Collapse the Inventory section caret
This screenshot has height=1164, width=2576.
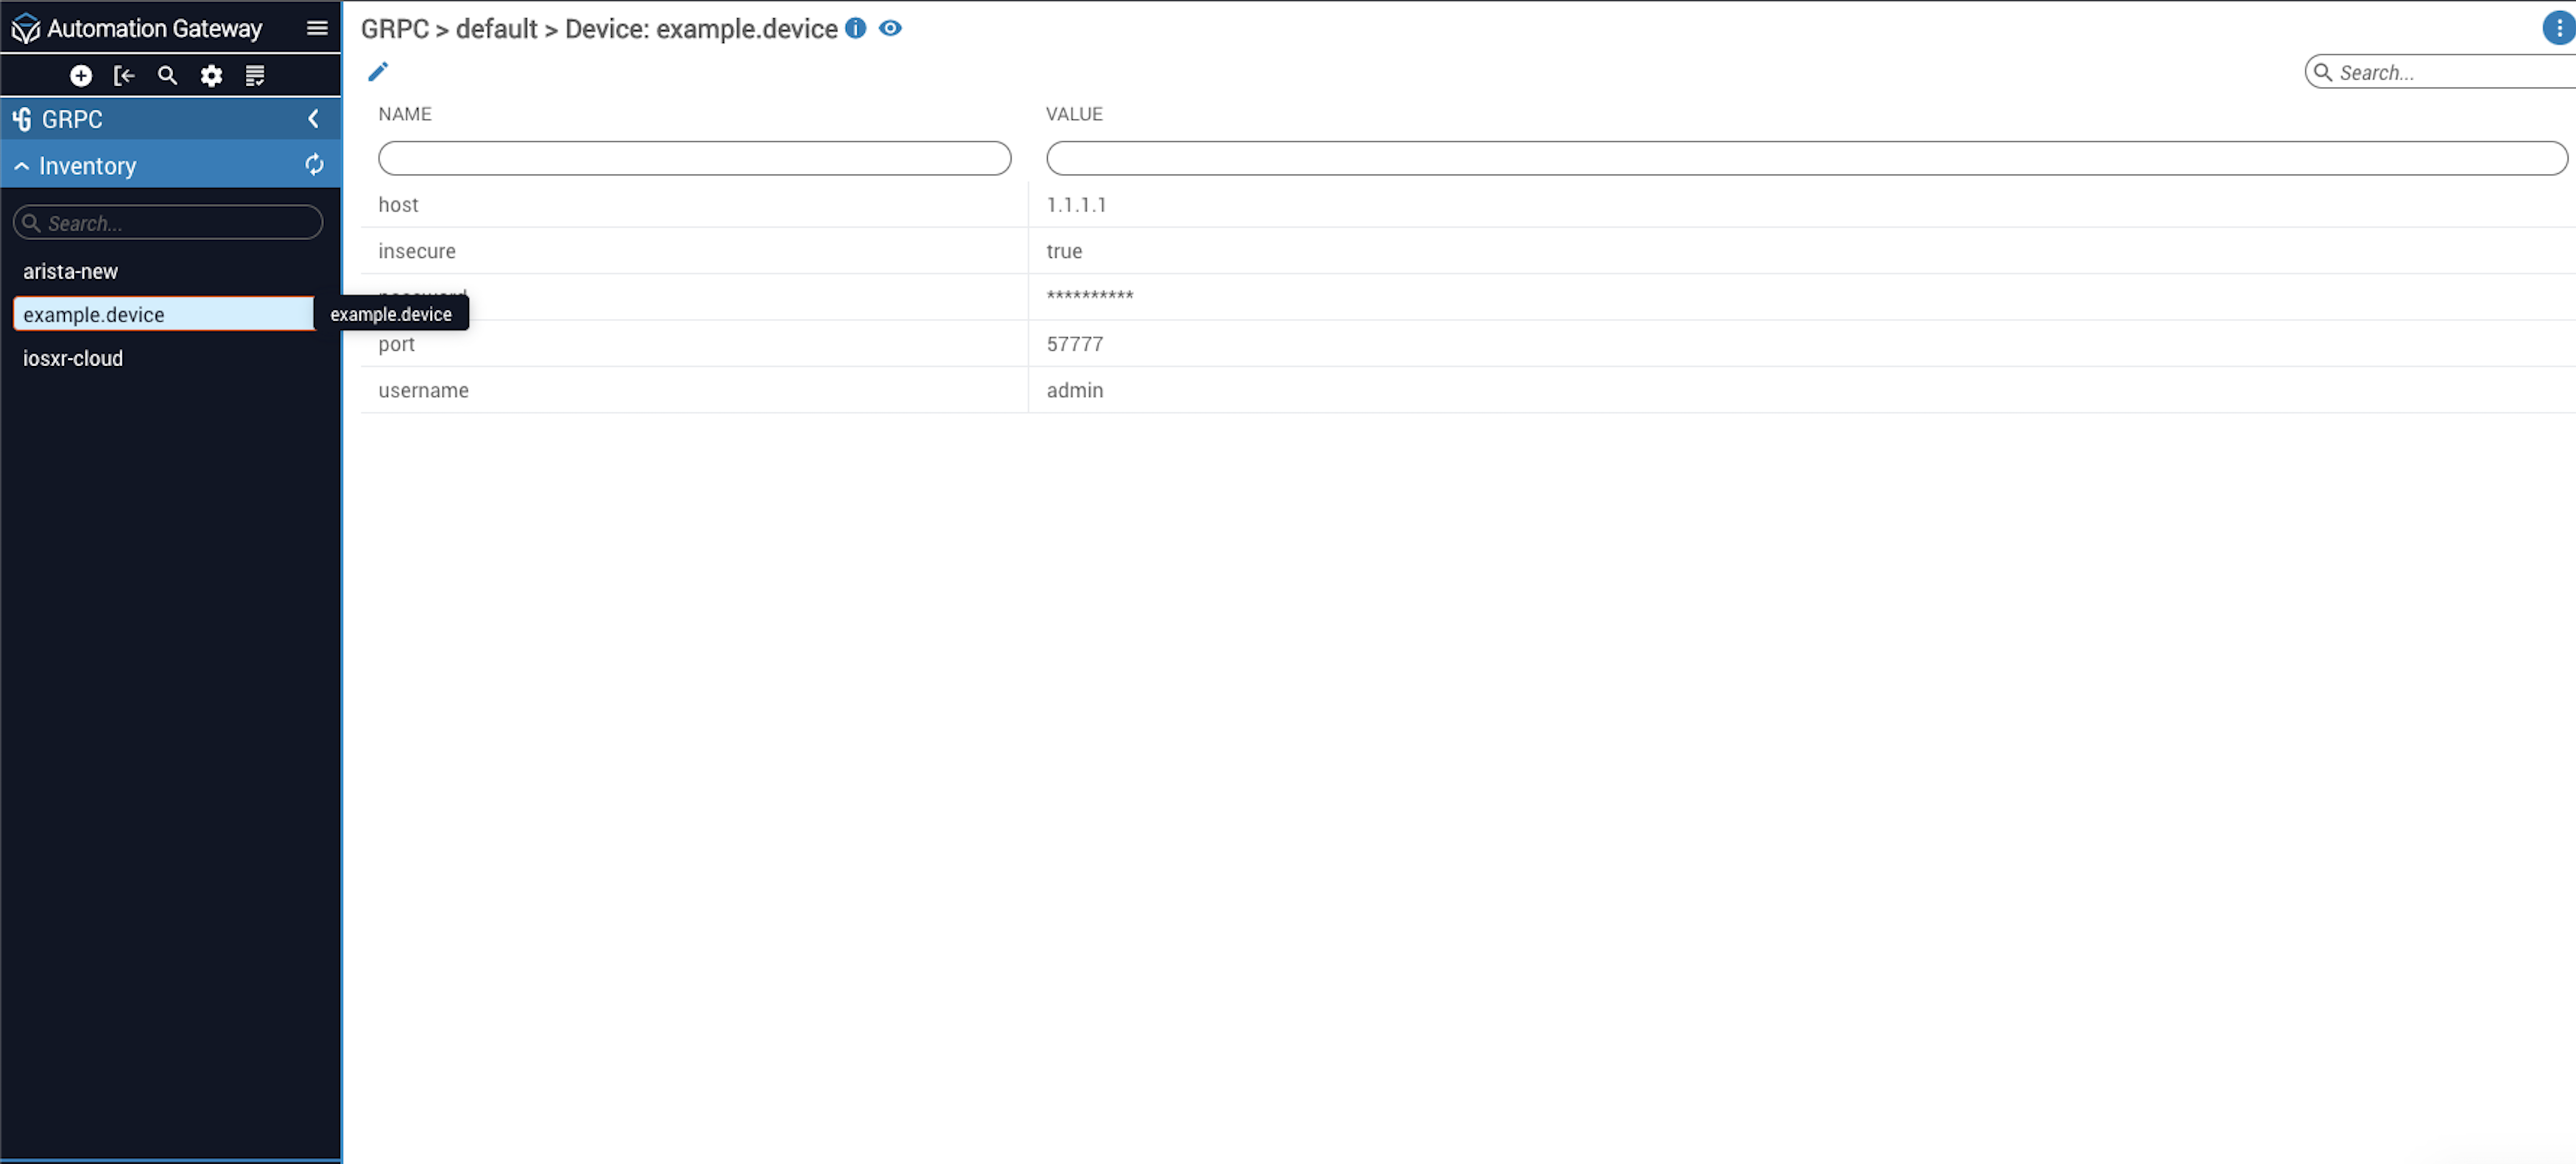pos(21,166)
